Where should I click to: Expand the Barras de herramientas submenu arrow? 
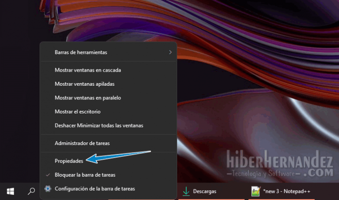click(x=170, y=52)
